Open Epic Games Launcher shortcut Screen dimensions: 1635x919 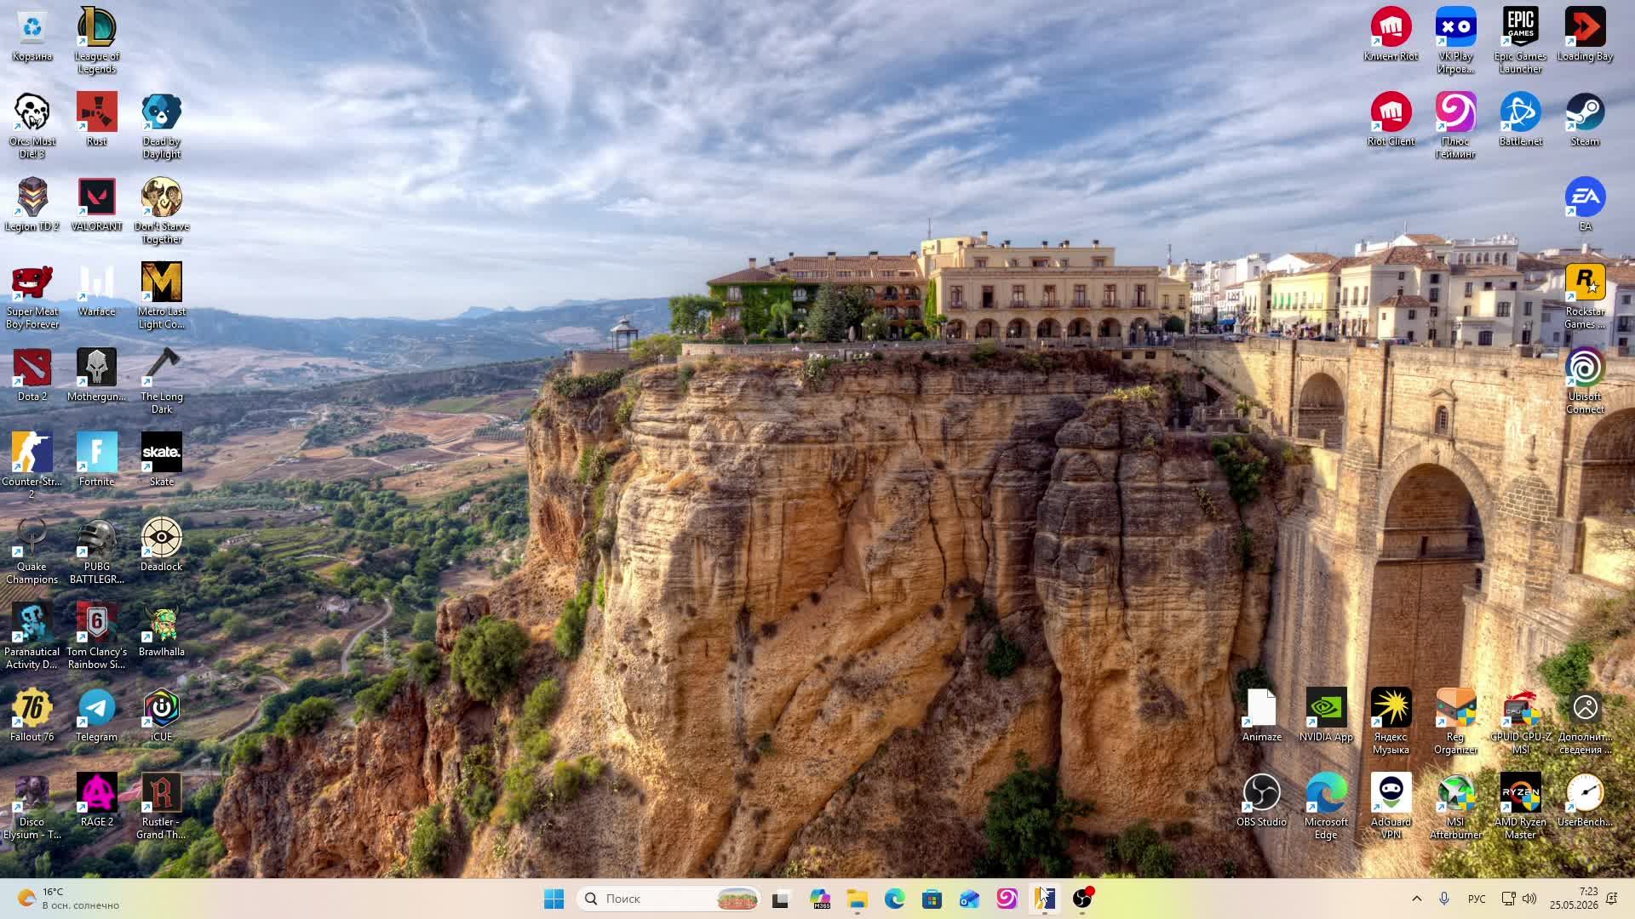click(x=1521, y=41)
